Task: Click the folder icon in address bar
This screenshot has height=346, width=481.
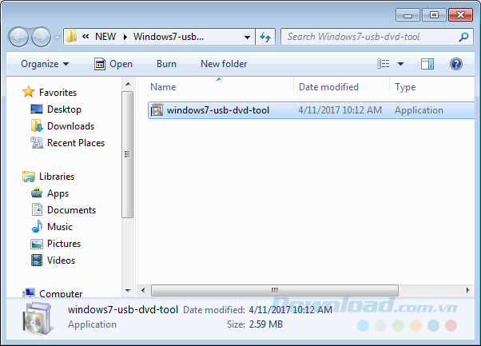Action: click(71, 37)
